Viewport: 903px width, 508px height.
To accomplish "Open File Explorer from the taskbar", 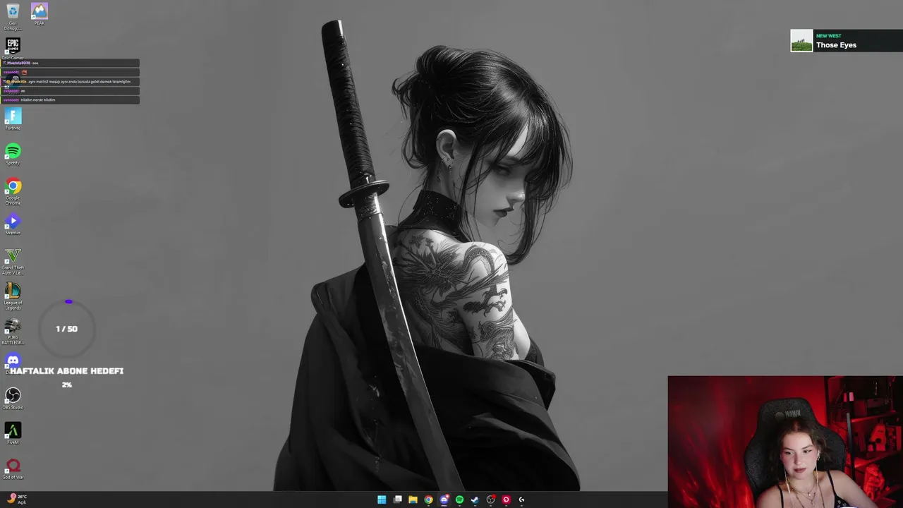I will [413, 500].
